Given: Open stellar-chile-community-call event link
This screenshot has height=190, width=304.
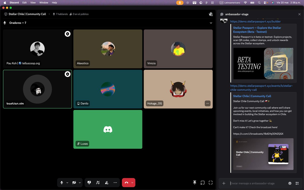Looking at the screenshot, I should point(261,88).
